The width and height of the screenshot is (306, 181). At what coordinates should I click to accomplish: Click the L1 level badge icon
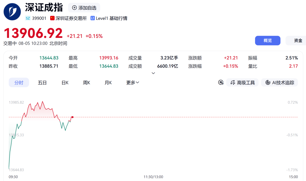tap(92, 18)
